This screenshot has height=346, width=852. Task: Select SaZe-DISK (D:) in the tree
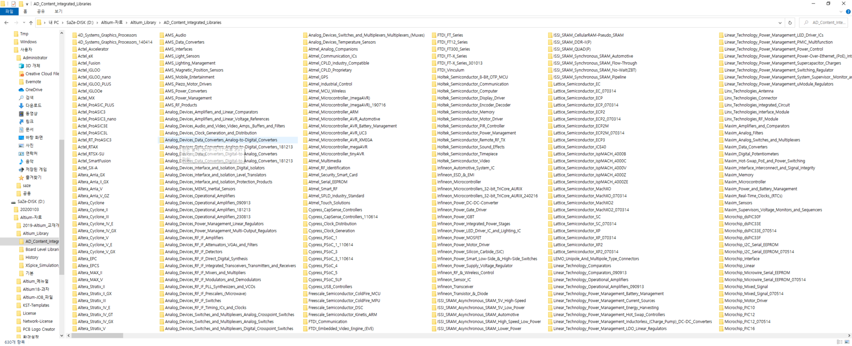click(x=31, y=201)
